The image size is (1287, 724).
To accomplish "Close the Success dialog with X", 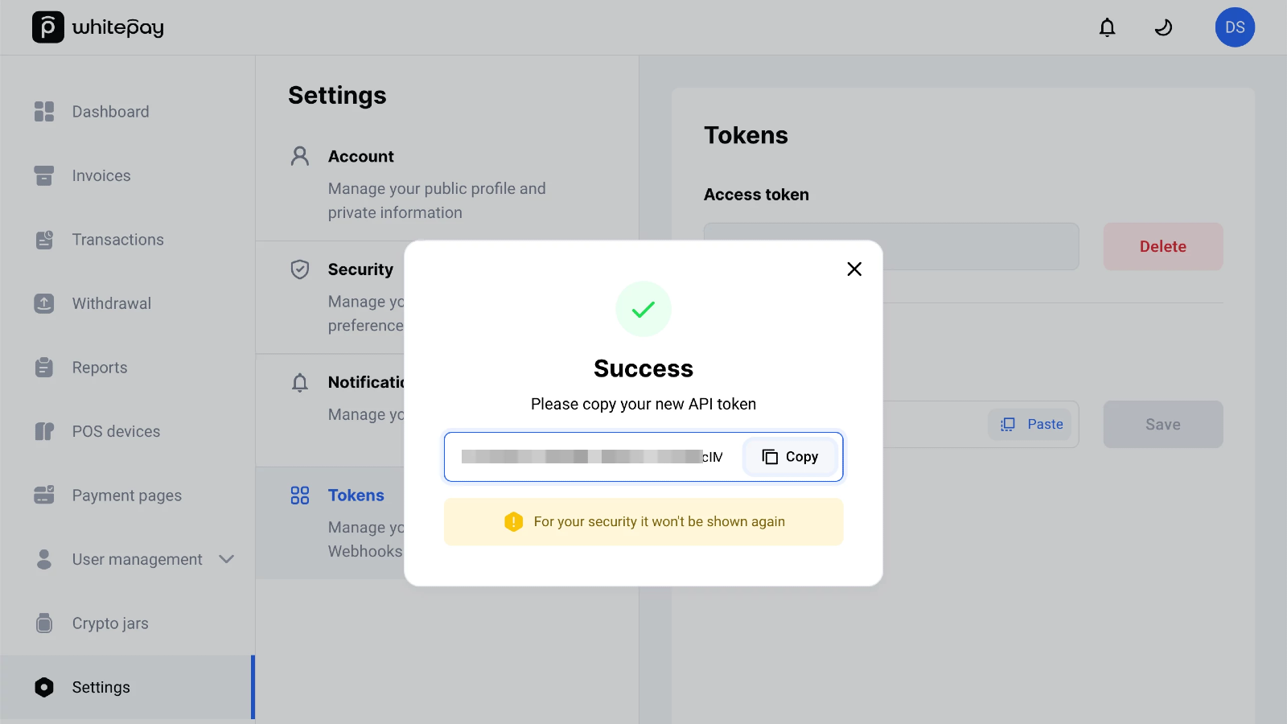I will (x=854, y=269).
